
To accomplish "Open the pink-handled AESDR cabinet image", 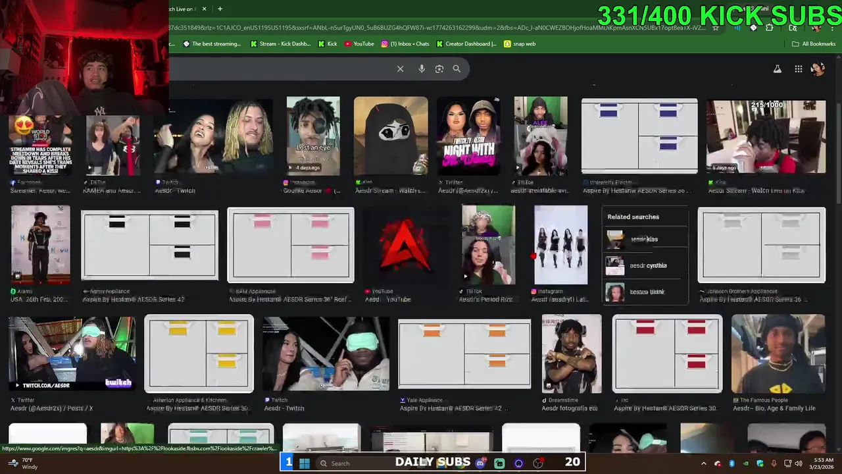I will 291,245.
